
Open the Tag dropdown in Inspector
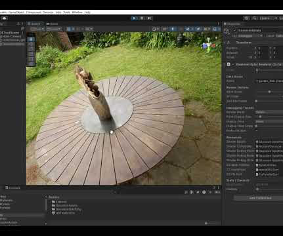(x=250, y=35)
